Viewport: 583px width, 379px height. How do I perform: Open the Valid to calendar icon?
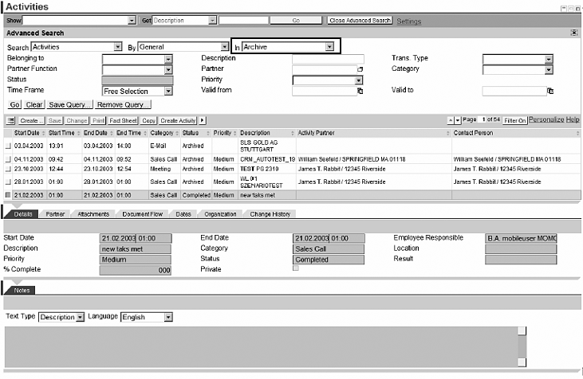click(551, 92)
